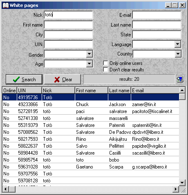Open the Language dropdown arrow
Viewport: 188px width, 195px height.
[177, 44]
